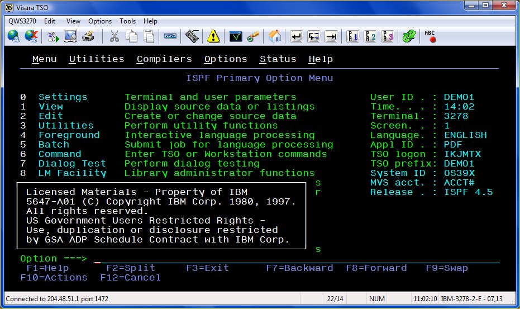Select option 2 Edit in ISPF list

[51, 116]
